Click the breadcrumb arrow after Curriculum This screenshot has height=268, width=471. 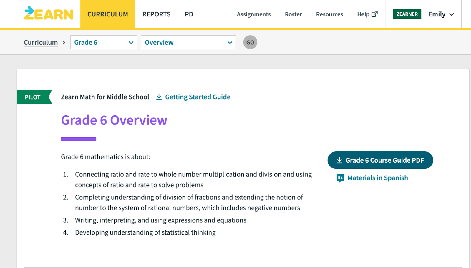64,43
